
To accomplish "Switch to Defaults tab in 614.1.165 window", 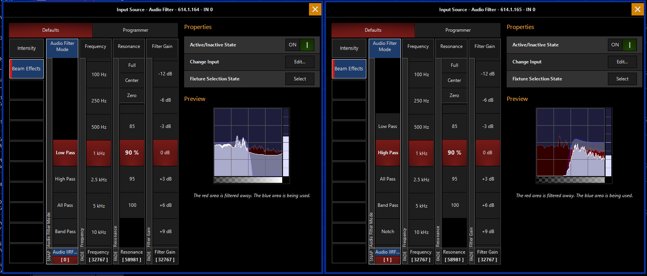I will (x=373, y=30).
